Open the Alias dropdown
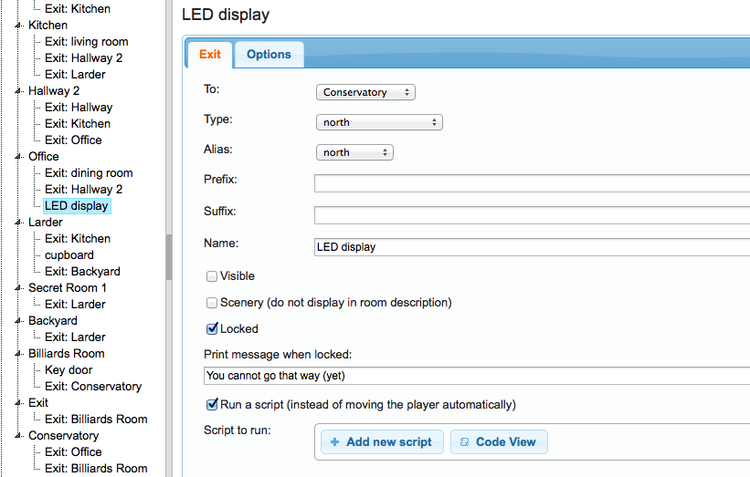Image resolution: width=750 pixels, height=477 pixels. (354, 152)
